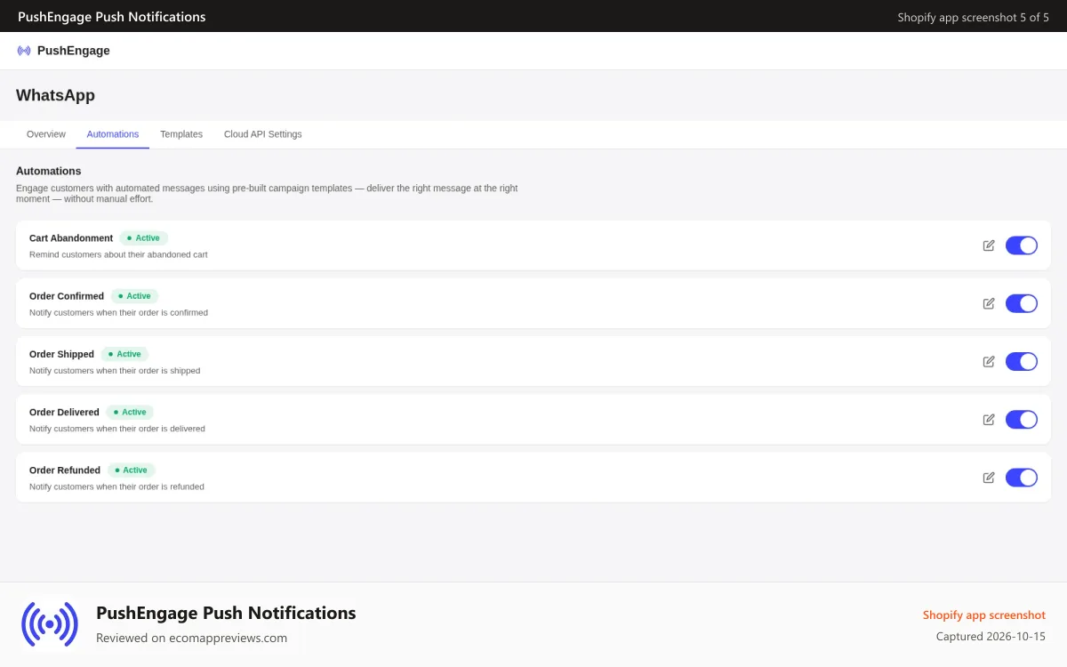Click the Cart Abandonment title
Screen dimensions: 1067x667
click(x=71, y=238)
